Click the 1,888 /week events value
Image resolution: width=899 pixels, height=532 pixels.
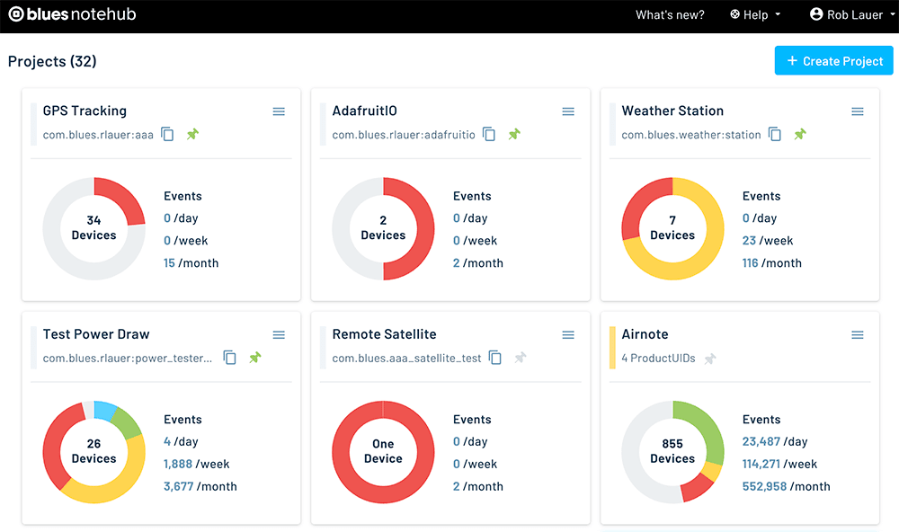click(x=196, y=464)
